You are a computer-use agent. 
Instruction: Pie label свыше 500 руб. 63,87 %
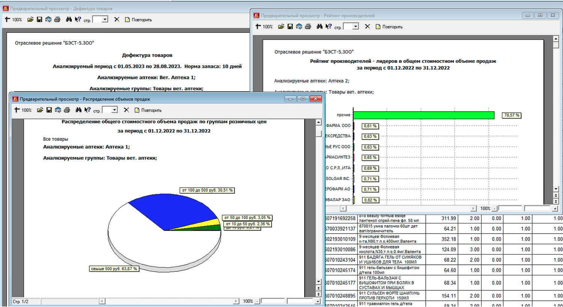click(x=114, y=269)
